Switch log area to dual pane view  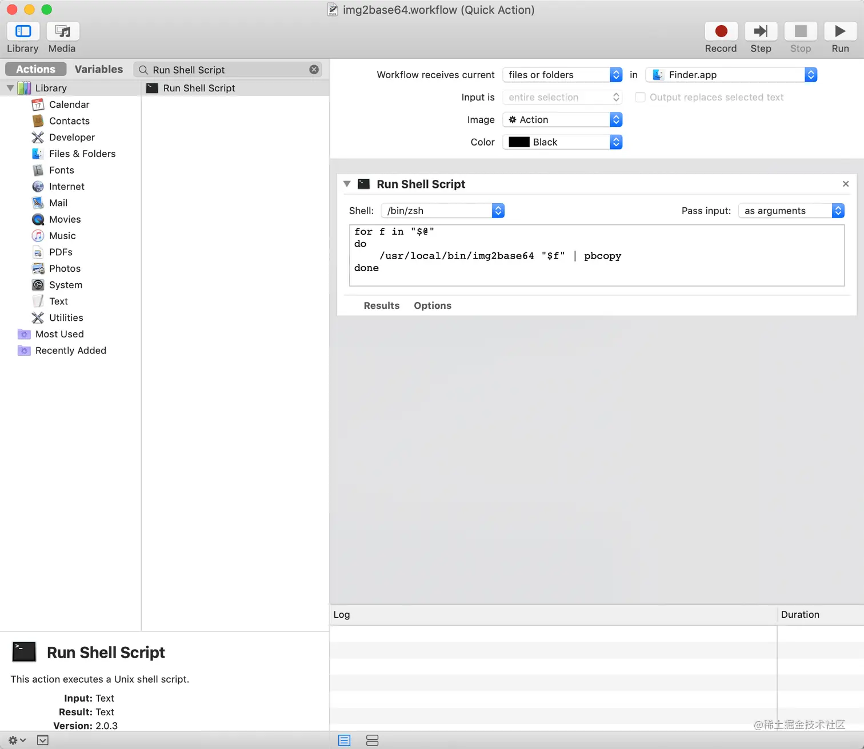pyautogui.click(x=373, y=740)
